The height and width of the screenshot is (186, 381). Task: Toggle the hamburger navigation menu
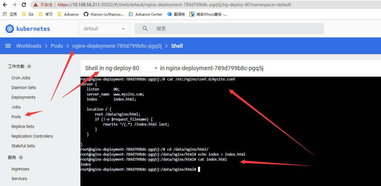(8, 46)
